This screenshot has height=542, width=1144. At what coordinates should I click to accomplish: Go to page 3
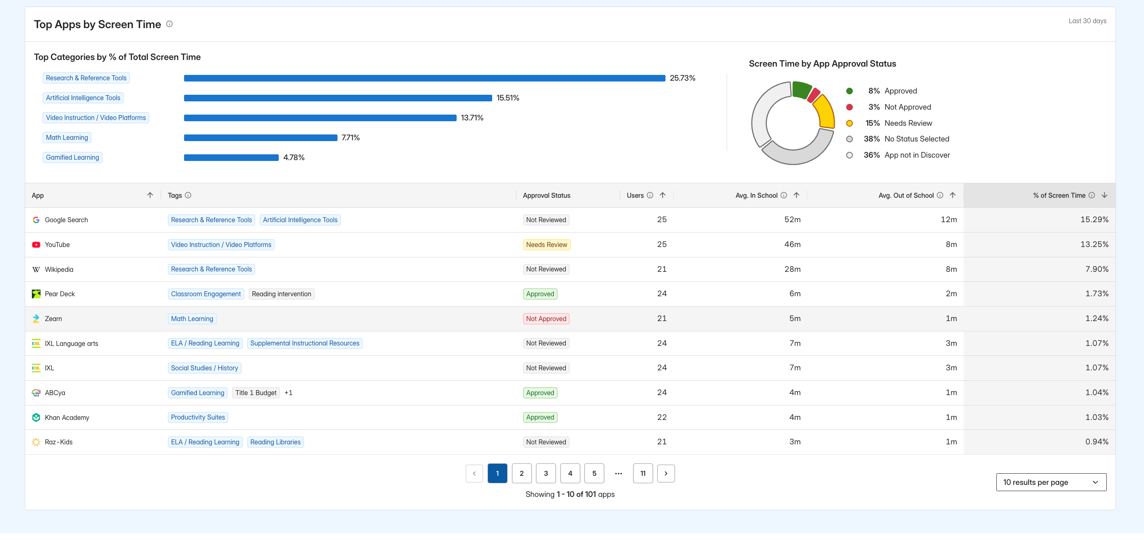pyautogui.click(x=546, y=474)
